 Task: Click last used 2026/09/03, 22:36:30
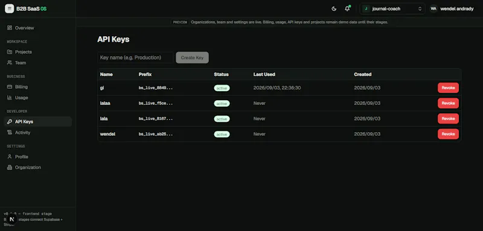click(277, 87)
